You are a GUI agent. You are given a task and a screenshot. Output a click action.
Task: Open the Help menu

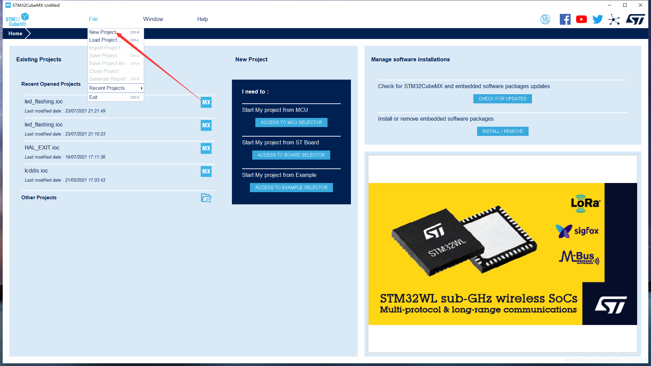pyautogui.click(x=203, y=19)
